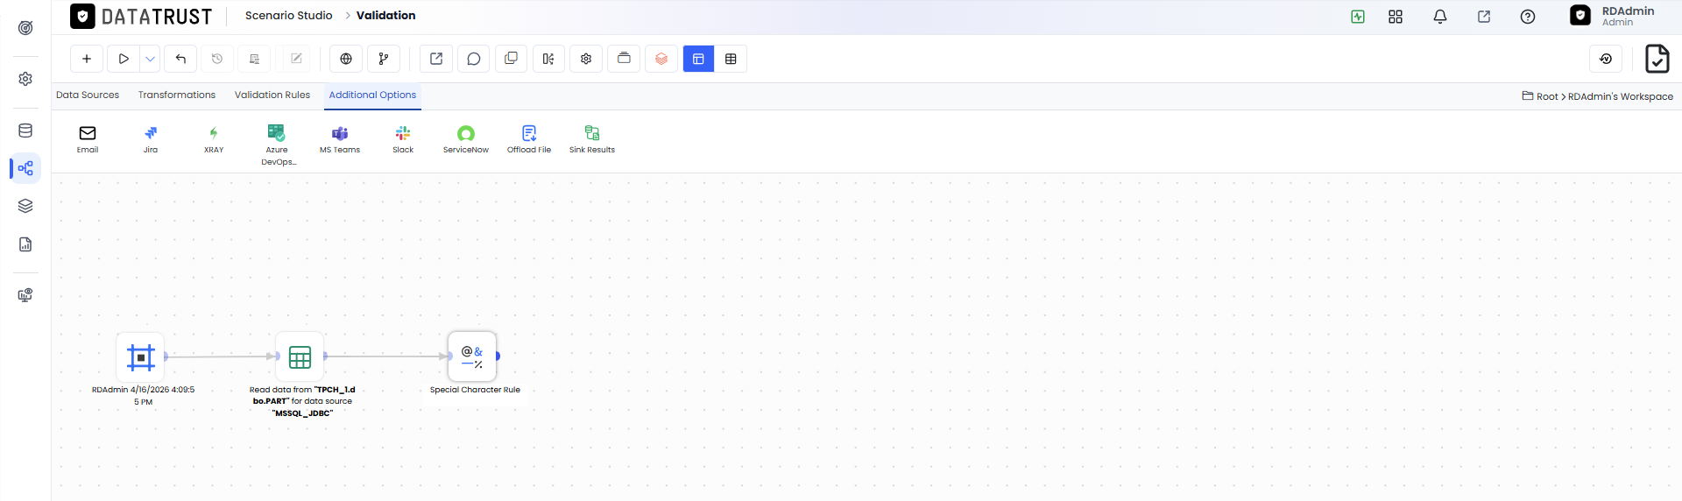Image resolution: width=1682 pixels, height=501 pixels.
Task: Open the database icon in the sidebar
Action: [25, 131]
